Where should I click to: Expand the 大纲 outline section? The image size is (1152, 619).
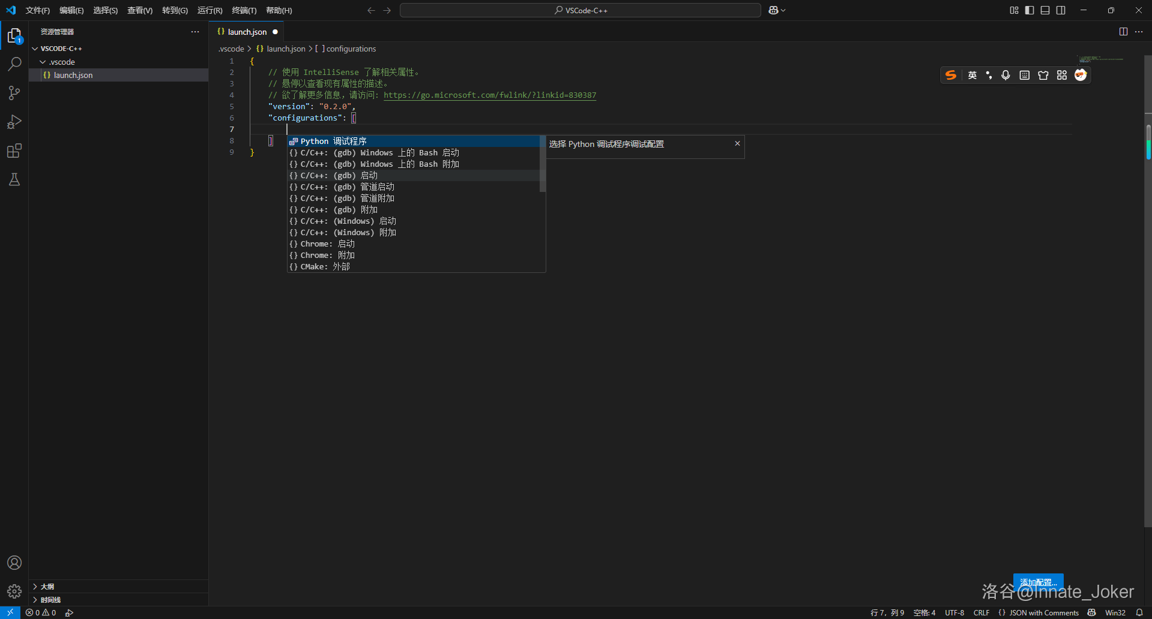(48, 586)
